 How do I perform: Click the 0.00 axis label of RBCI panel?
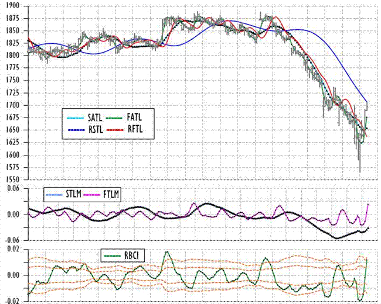coord(13,275)
